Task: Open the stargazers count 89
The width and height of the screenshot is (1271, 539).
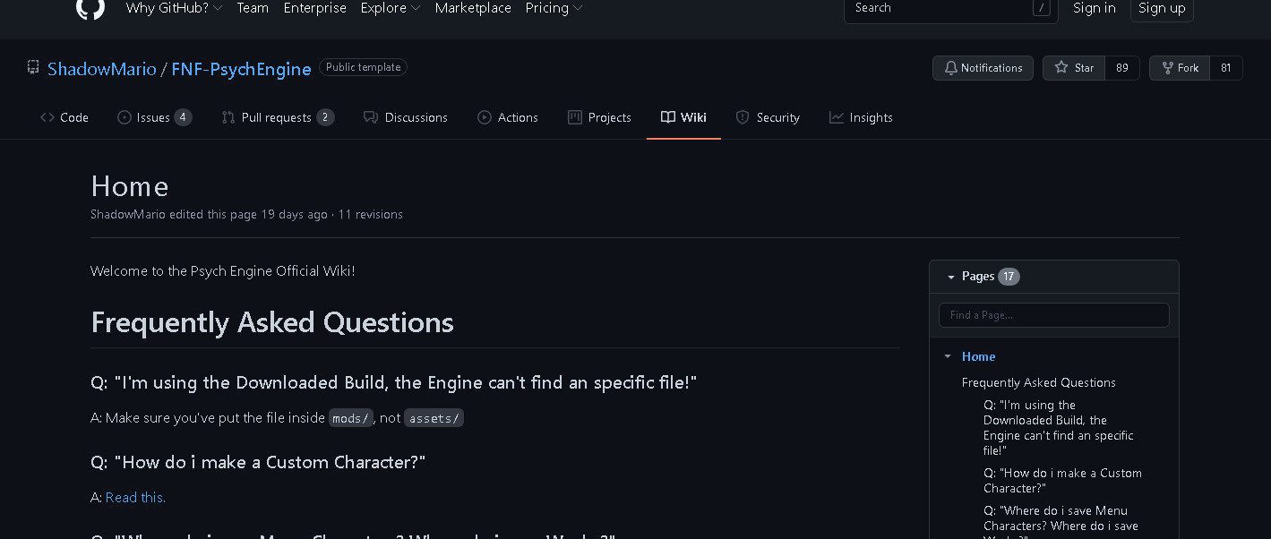Action: tap(1122, 68)
